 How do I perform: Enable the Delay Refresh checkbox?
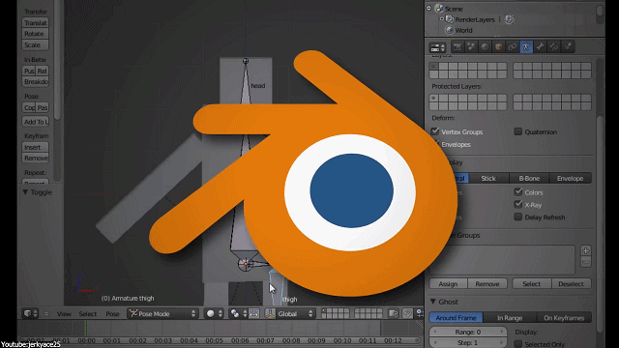(518, 217)
